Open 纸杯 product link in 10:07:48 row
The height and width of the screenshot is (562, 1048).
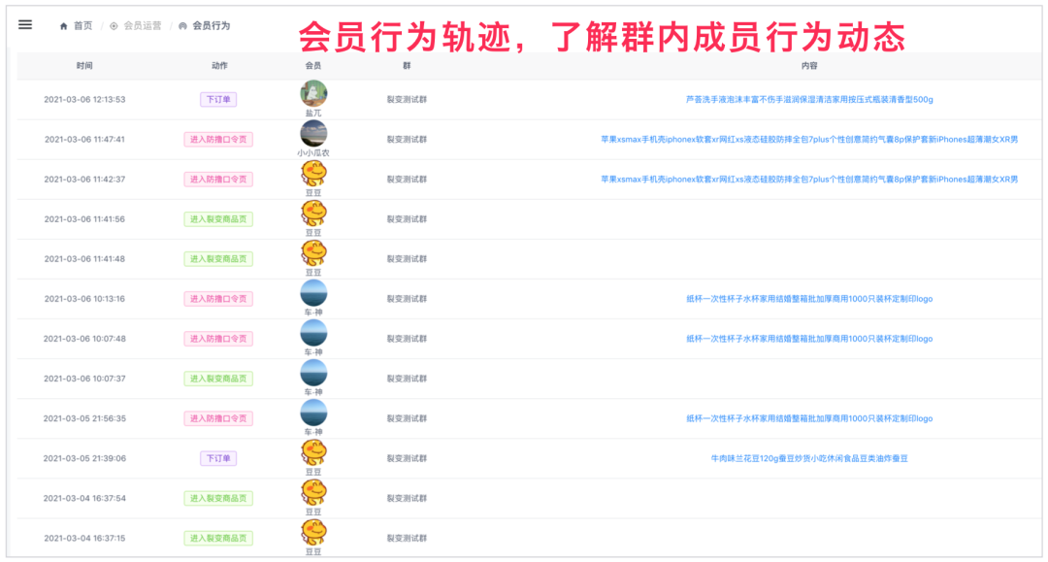[809, 339]
